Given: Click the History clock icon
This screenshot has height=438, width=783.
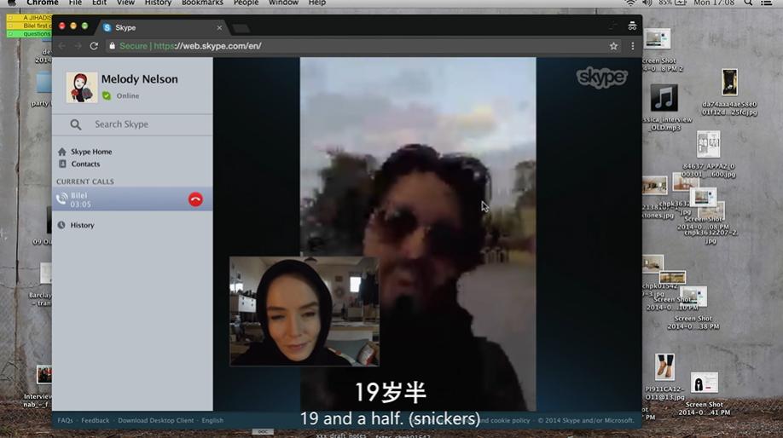Looking at the screenshot, I should tap(61, 225).
